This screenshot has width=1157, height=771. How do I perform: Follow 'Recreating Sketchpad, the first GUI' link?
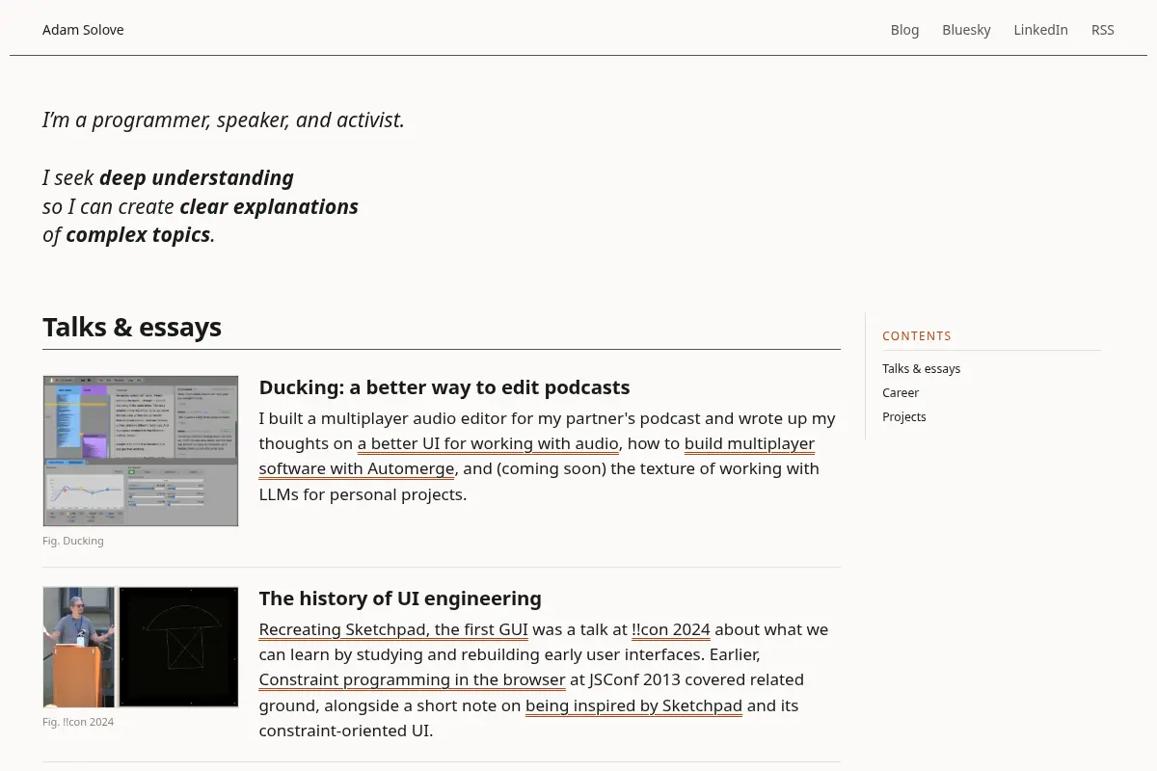tap(393, 629)
